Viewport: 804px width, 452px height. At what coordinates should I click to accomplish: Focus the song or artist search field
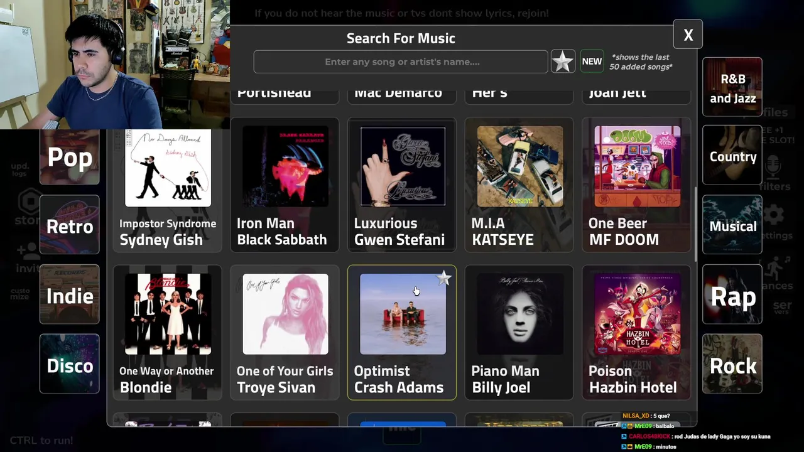pos(401,62)
